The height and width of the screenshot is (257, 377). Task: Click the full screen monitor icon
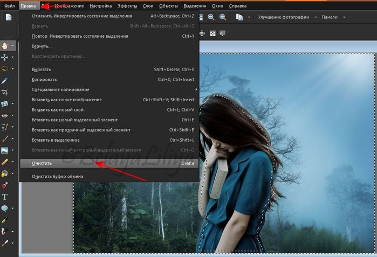click(222, 33)
